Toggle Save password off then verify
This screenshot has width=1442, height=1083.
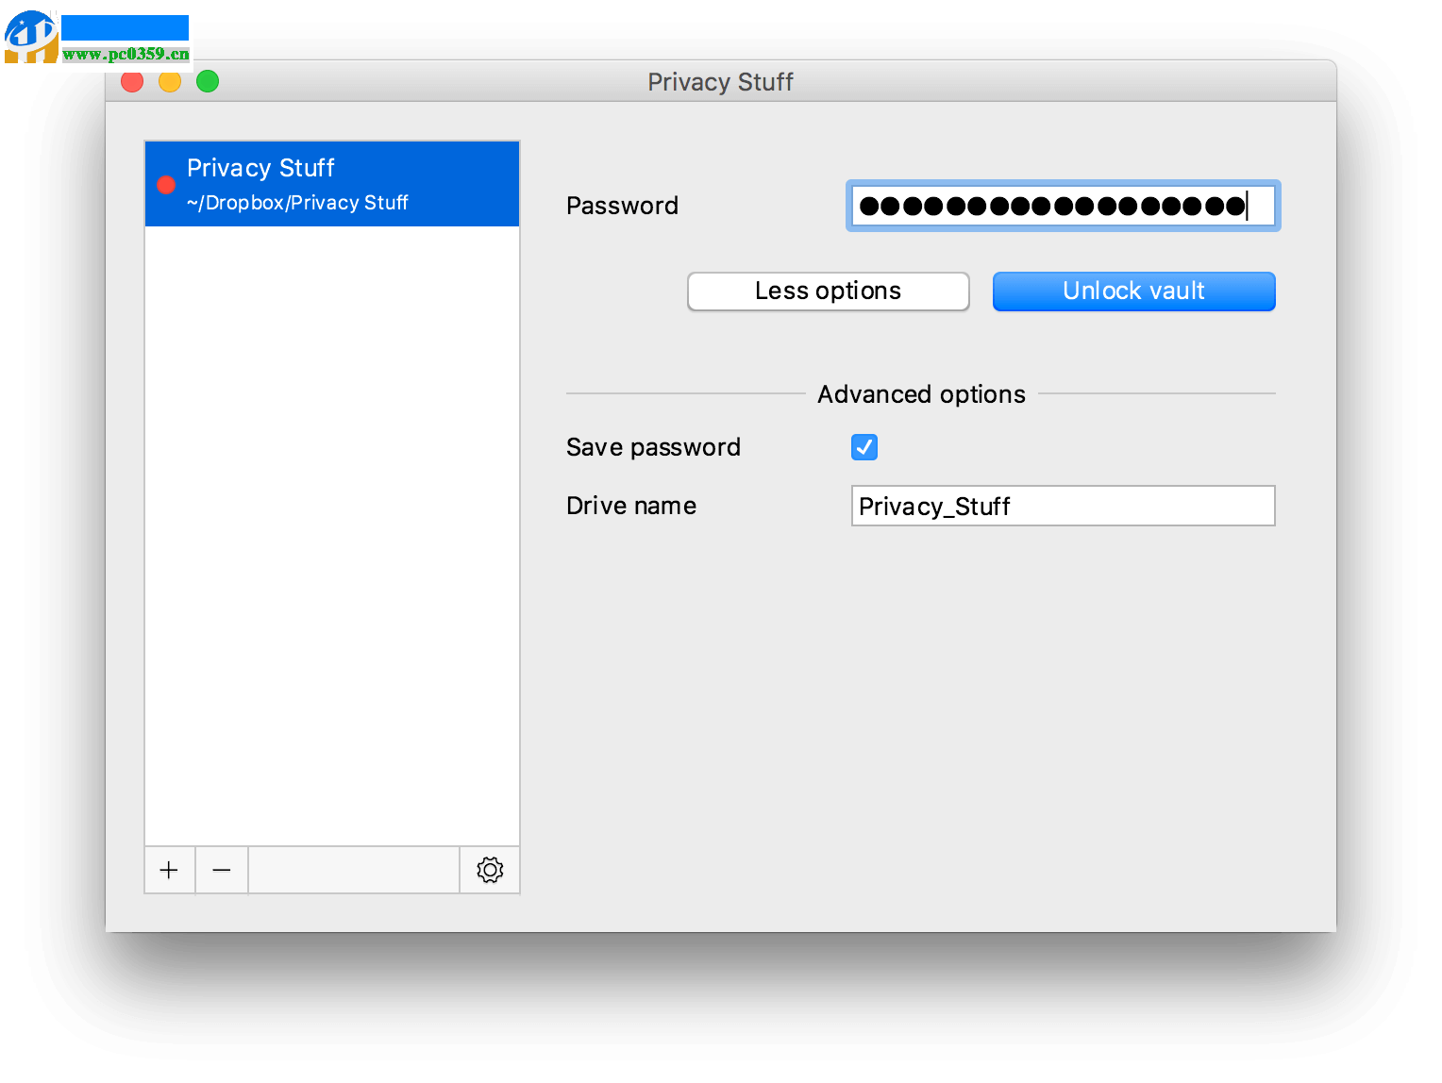(864, 447)
